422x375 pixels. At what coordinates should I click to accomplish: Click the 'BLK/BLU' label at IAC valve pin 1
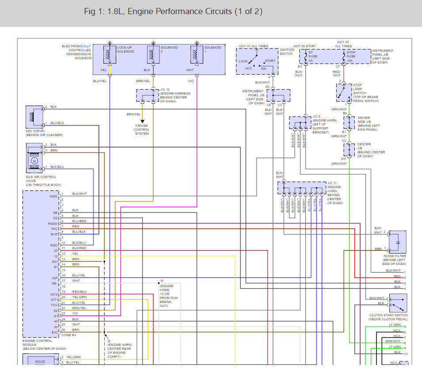(x=57, y=167)
